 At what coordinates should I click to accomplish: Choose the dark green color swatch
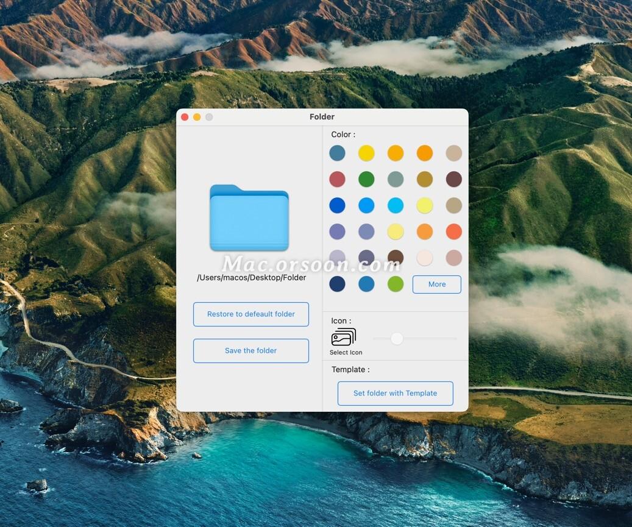pyautogui.click(x=366, y=179)
